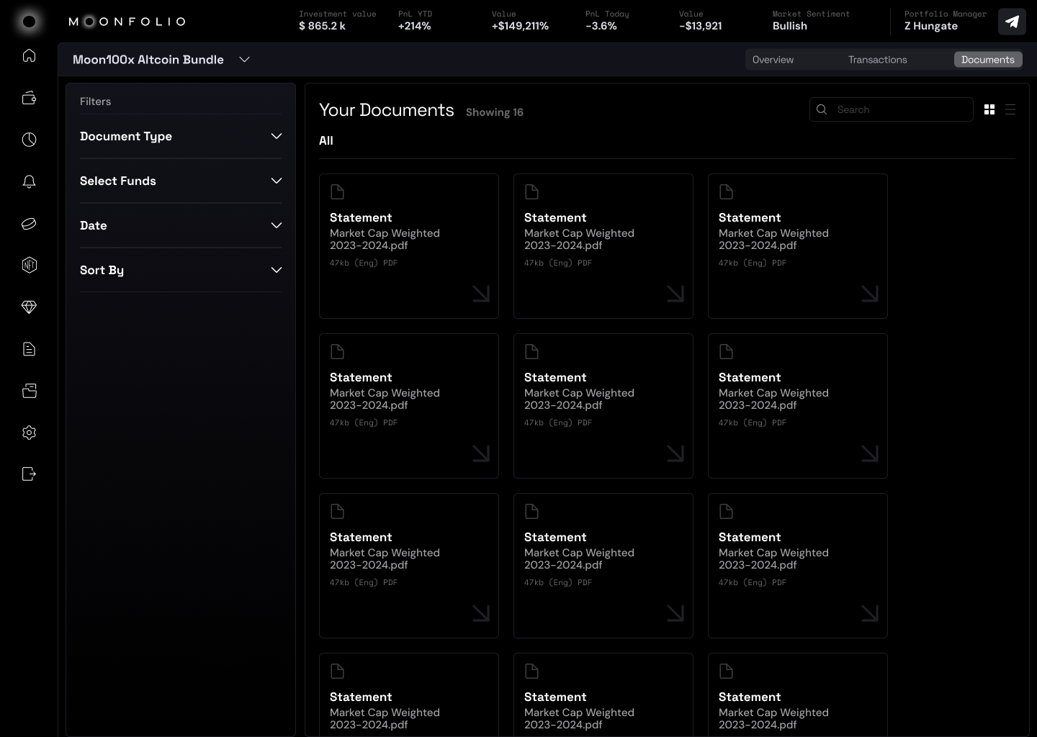Click the Moon100x Altcoin Bundle title

[x=148, y=60]
